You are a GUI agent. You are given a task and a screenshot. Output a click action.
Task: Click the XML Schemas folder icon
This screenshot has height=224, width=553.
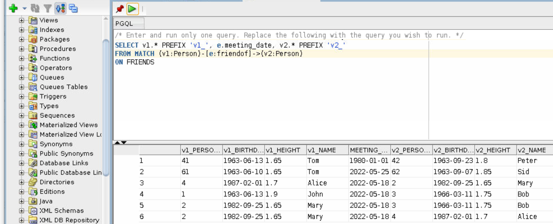(33, 211)
